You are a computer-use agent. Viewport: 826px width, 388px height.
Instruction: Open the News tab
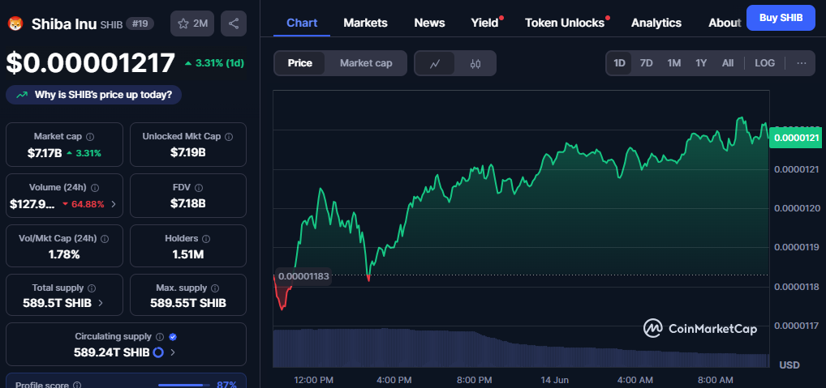tap(429, 23)
